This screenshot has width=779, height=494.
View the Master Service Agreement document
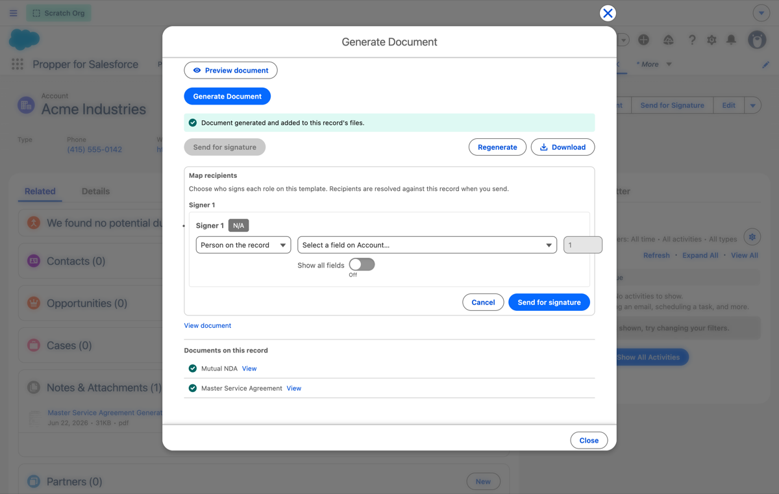coord(294,388)
